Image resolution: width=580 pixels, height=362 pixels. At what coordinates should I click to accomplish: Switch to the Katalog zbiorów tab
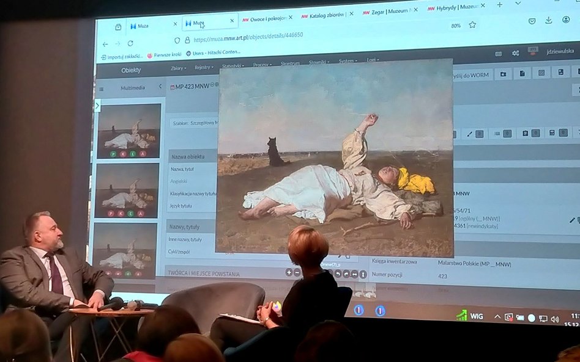[327, 15]
